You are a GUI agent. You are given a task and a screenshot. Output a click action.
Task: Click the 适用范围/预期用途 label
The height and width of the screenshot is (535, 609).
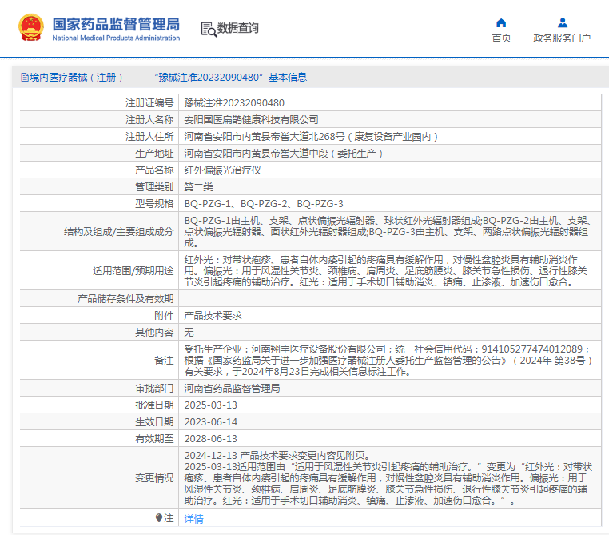coord(133,270)
